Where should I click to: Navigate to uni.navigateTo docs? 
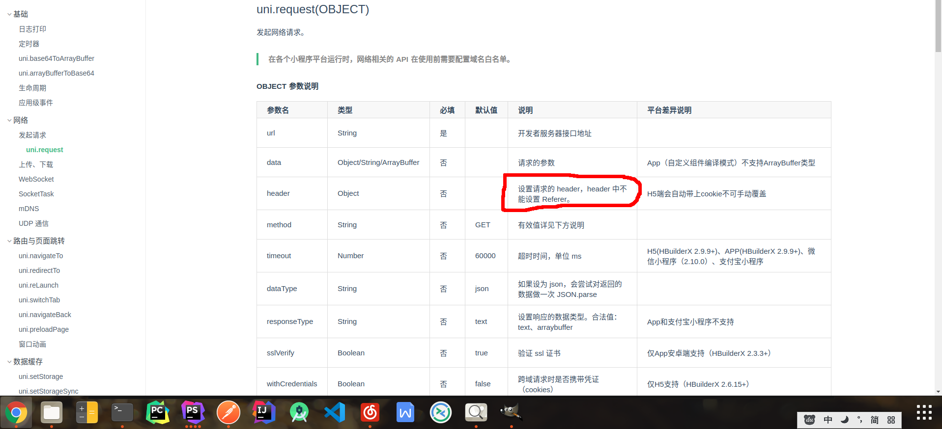tap(41, 256)
